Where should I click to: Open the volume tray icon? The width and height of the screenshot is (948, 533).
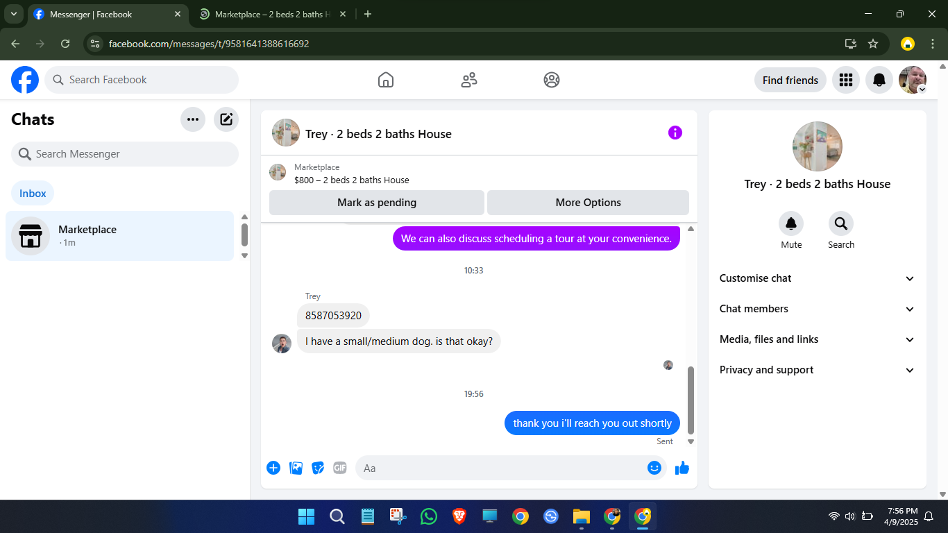pos(850,516)
